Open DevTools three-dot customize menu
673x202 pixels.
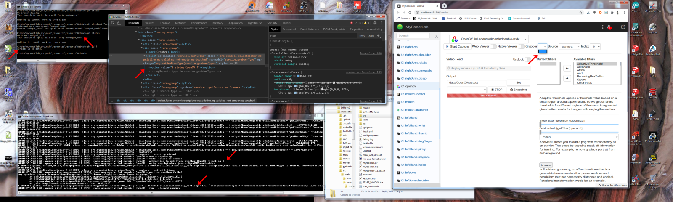click(382, 23)
